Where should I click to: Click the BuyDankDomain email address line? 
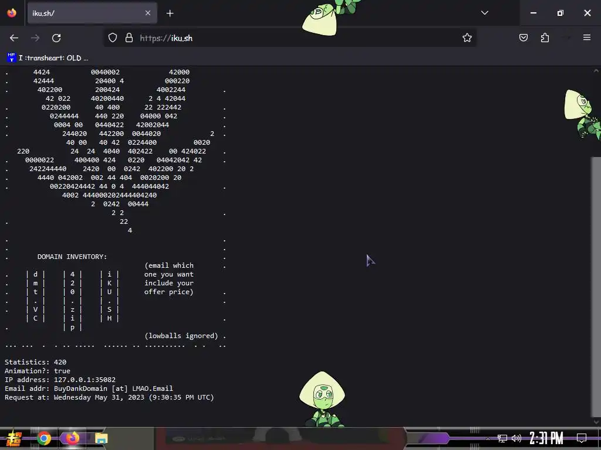click(89, 388)
